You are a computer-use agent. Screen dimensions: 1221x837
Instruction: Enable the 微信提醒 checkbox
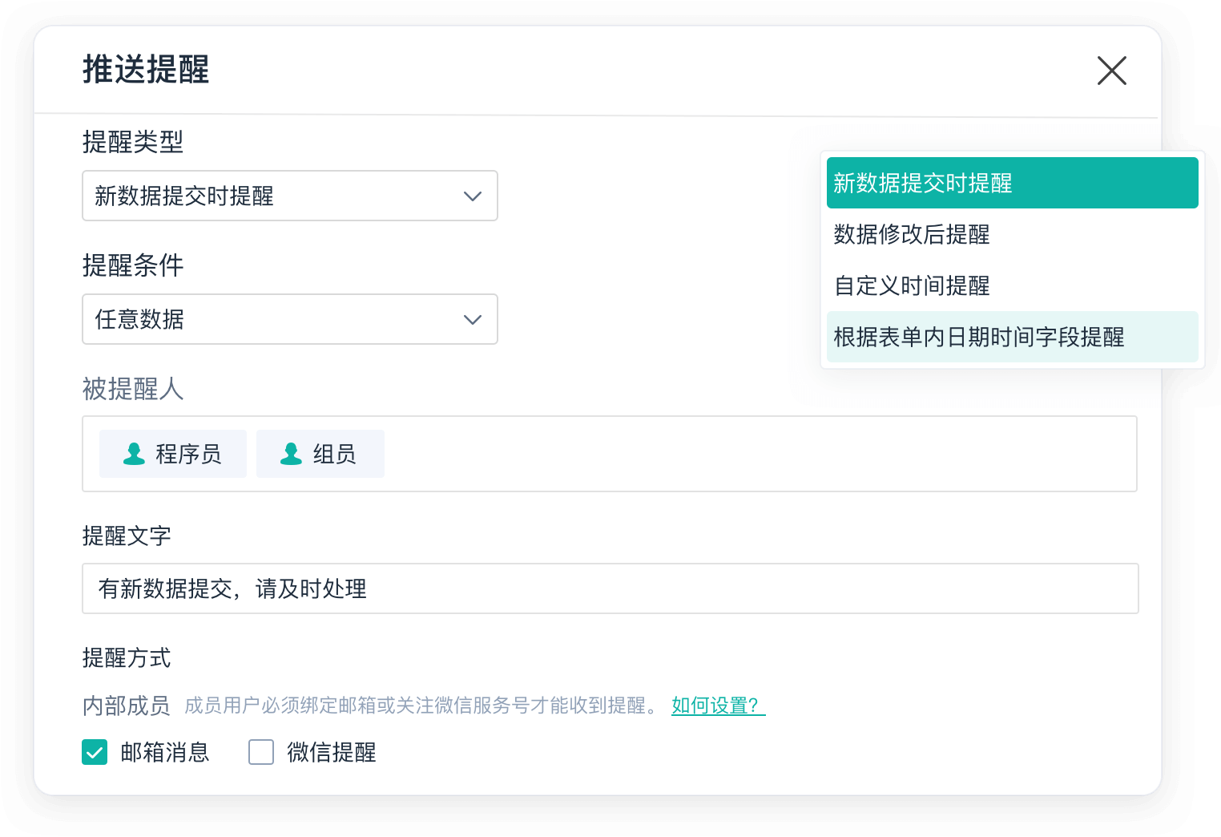tap(261, 752)
